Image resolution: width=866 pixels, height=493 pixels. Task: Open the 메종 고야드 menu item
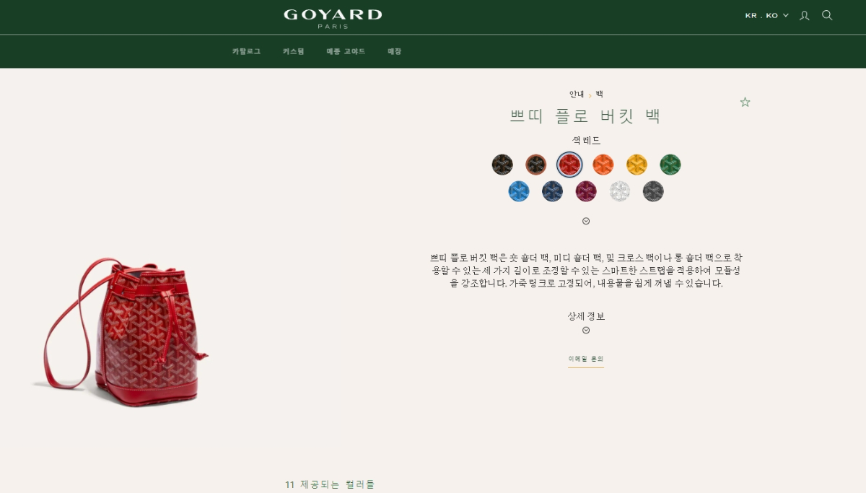(346, 51)
